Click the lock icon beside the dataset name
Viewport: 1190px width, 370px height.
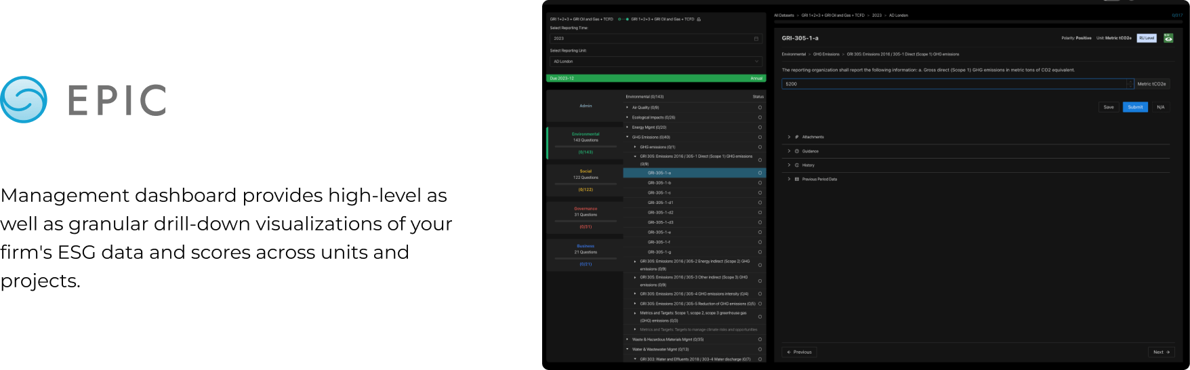(699, 19)
